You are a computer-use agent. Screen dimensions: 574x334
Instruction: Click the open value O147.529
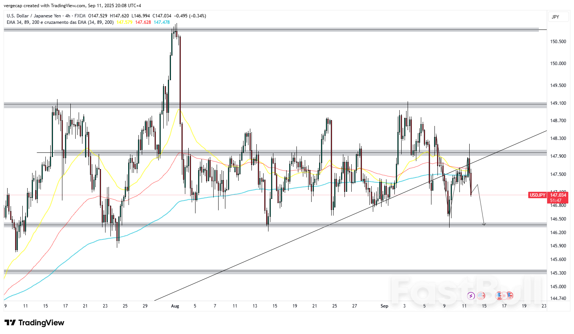click(x=98, y=16)
